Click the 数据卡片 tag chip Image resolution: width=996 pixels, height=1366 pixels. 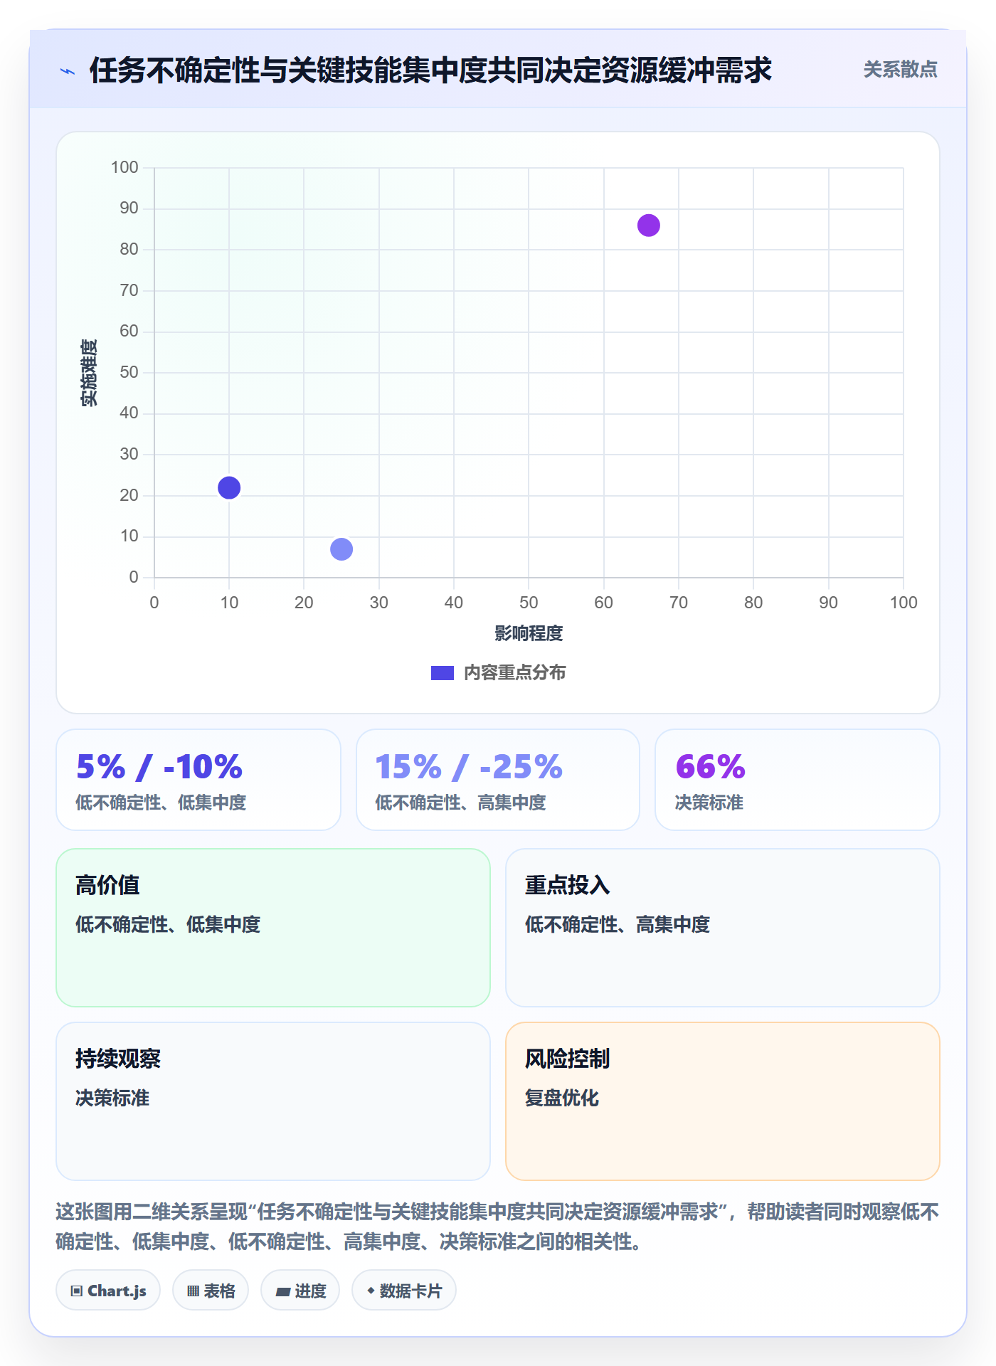(404, 1291)
